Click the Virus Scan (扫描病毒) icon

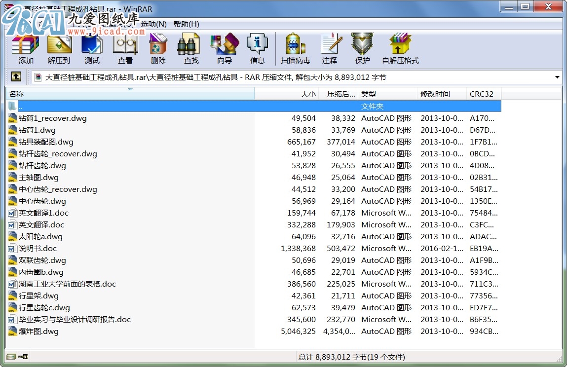295,44
